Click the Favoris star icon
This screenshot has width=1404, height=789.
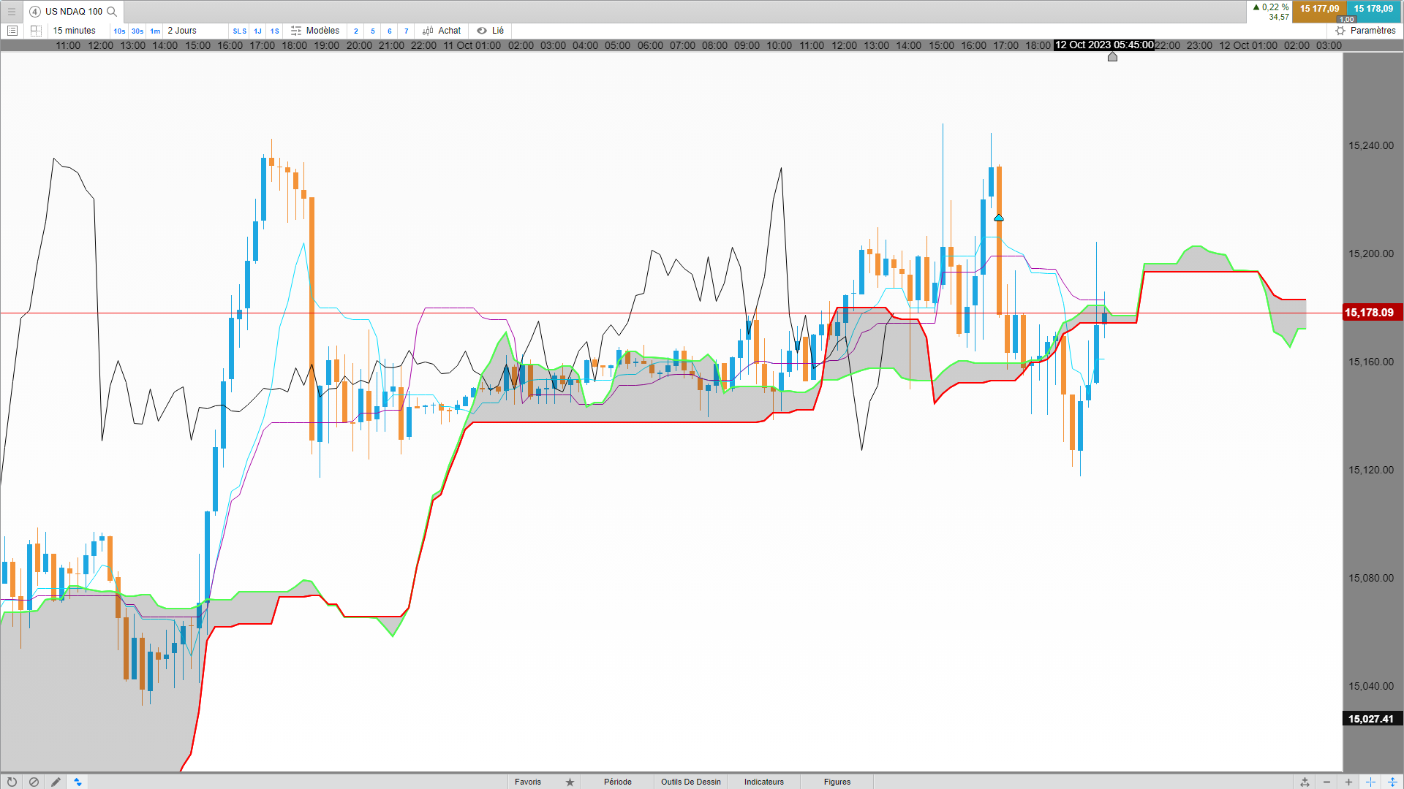pos(570,782)
